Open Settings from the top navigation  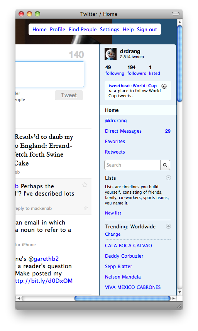point(110,30)
